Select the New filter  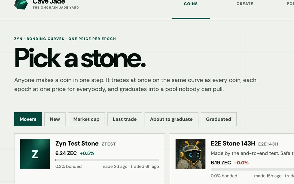(x=55, y=119)
